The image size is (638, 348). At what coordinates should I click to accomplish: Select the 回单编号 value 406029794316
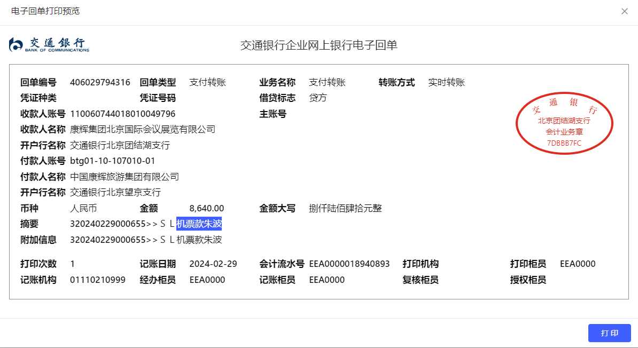[100, 82]
